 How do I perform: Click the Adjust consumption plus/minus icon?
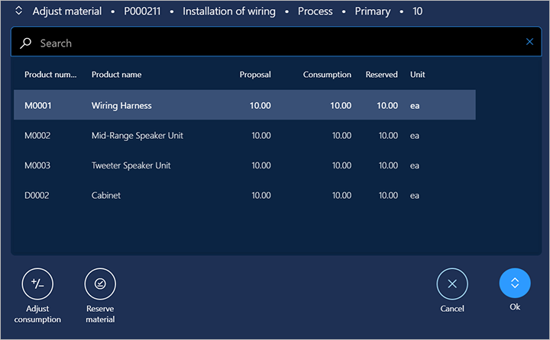37,284
